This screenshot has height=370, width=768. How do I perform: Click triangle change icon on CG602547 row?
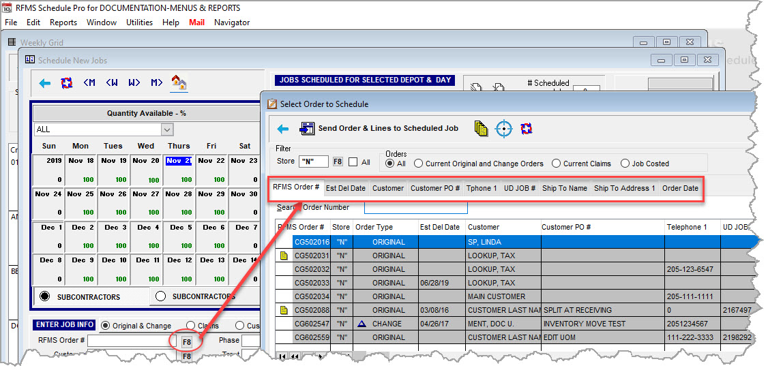tap(361, 324)
